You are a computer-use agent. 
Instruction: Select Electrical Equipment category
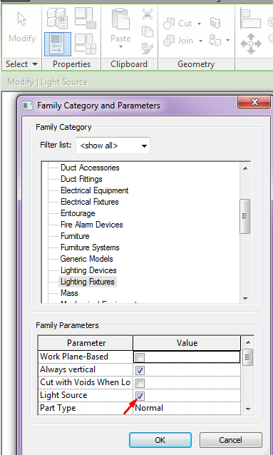pos(95,190)
